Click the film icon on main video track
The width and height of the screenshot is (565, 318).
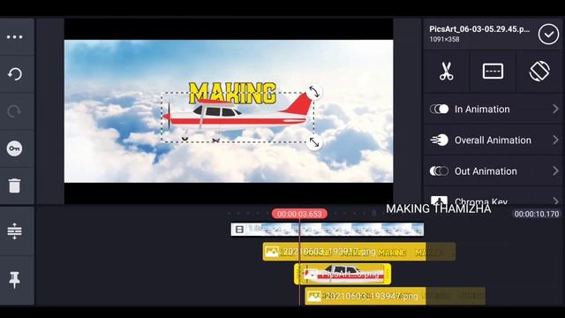(x=239, y=230)
